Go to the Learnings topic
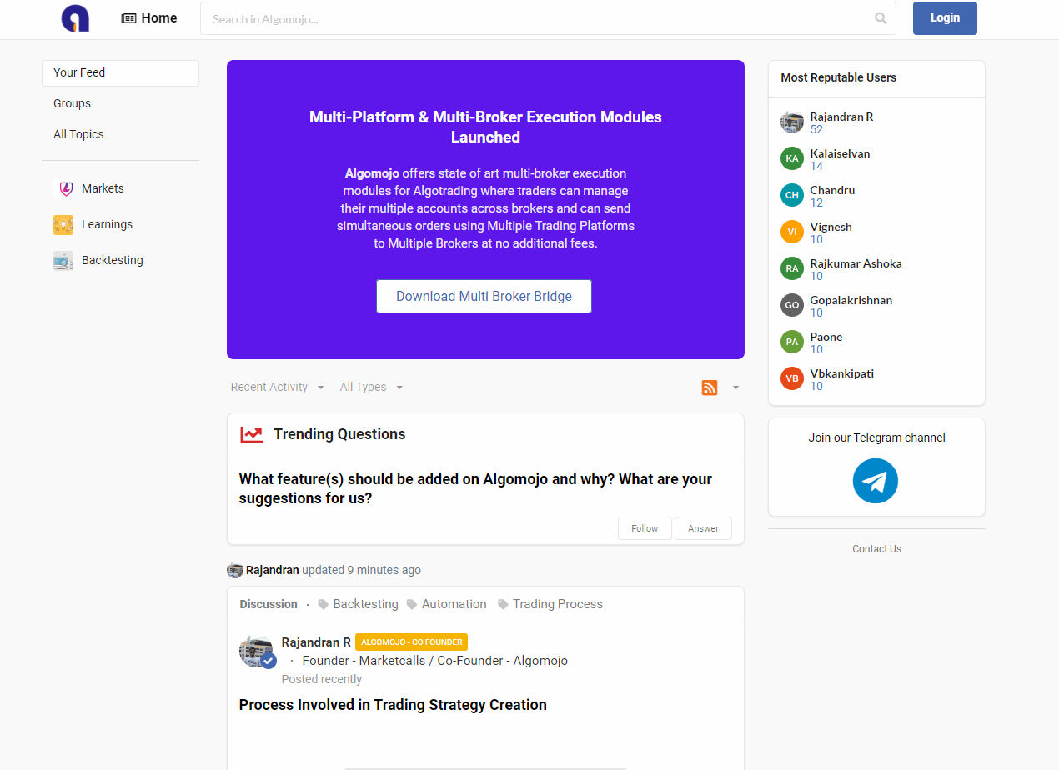 pos(107,224)
